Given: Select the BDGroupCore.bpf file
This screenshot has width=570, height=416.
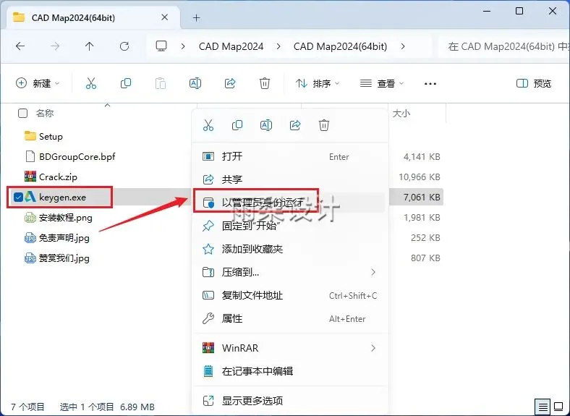Looking at the screenshot, I should click(x=77, y=156).
